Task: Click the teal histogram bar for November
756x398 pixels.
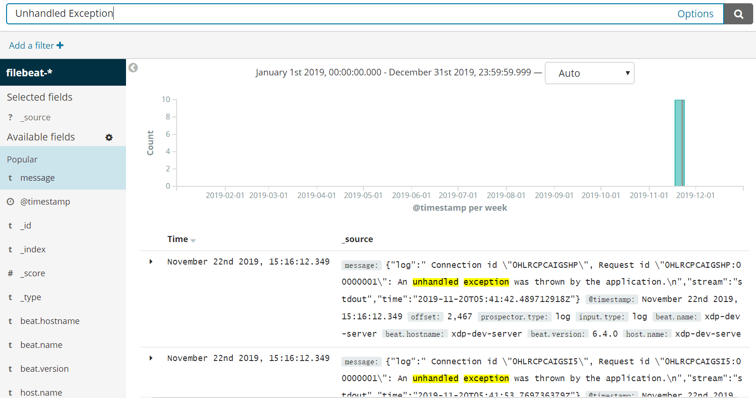Action: 680,143
